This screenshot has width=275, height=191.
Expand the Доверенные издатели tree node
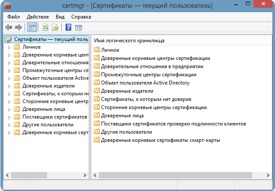9,86
